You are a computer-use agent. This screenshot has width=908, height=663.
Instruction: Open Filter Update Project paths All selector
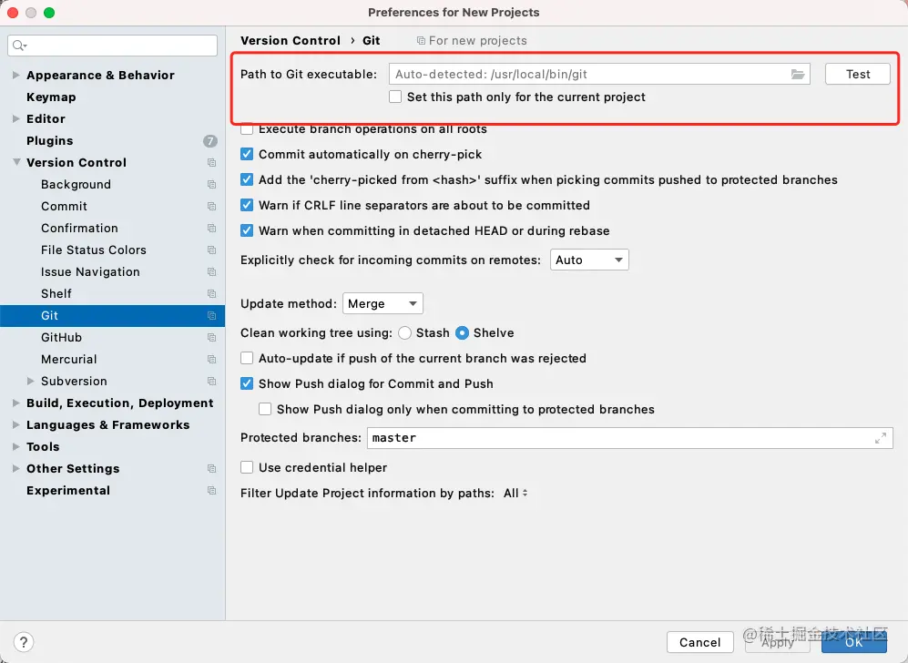coord(515,494)
